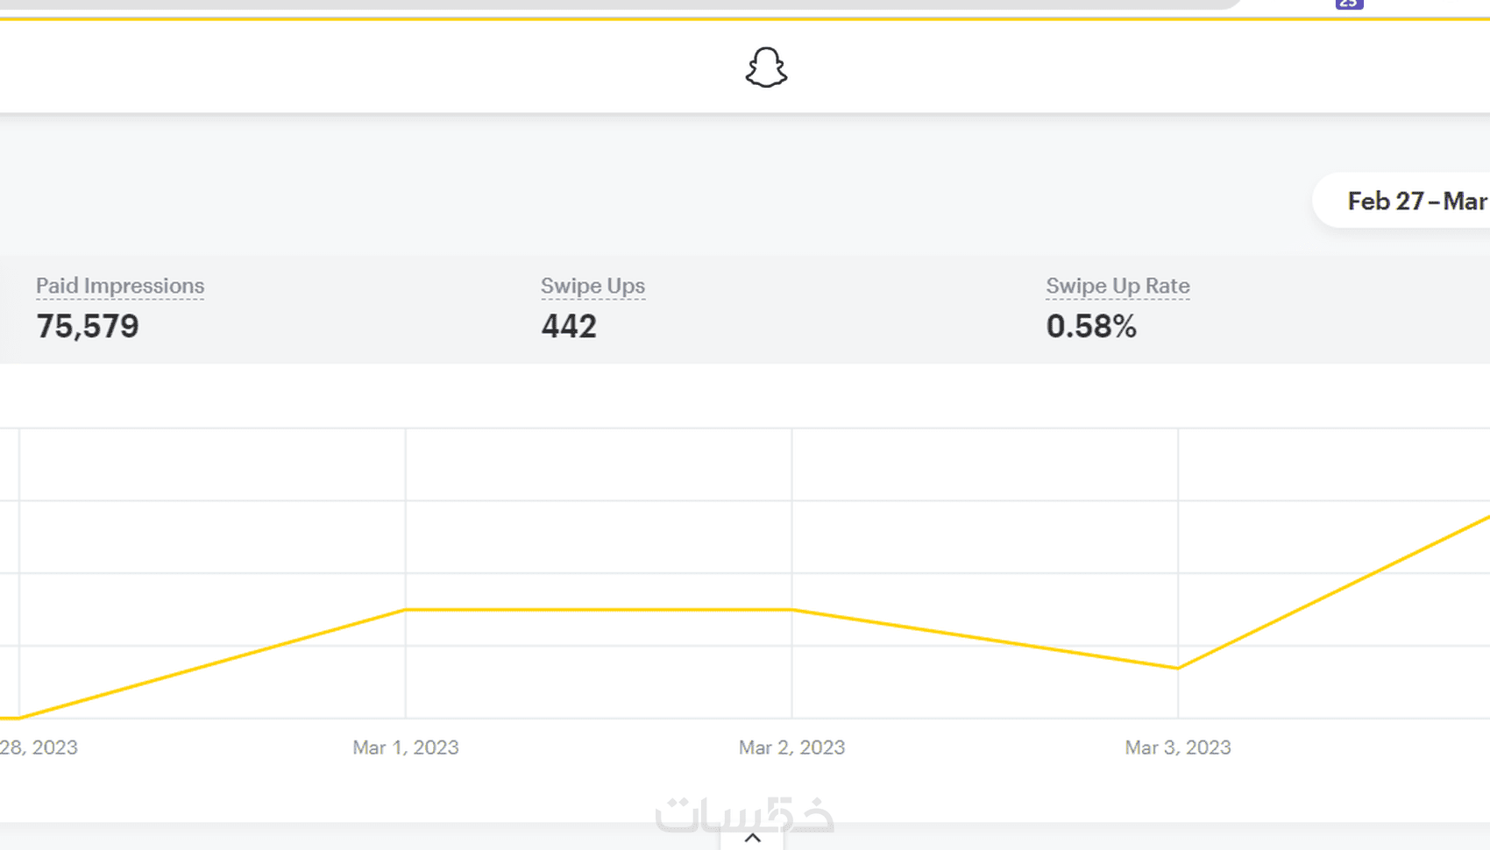Click the Mar 3, 2023 axis label

pyautogui.click(x=1178, y=747)
